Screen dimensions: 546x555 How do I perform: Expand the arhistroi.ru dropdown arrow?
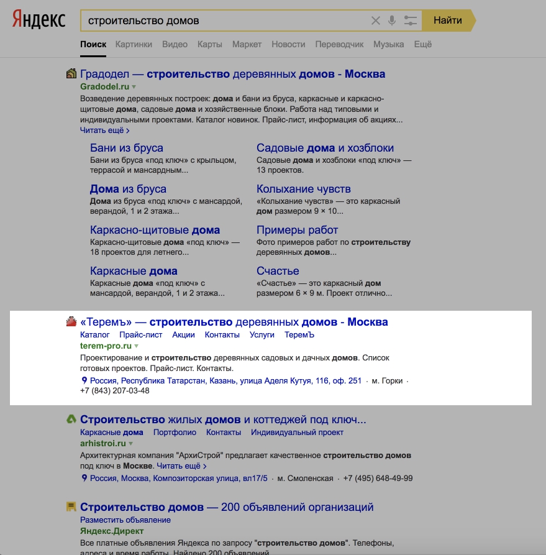point(130,444)
